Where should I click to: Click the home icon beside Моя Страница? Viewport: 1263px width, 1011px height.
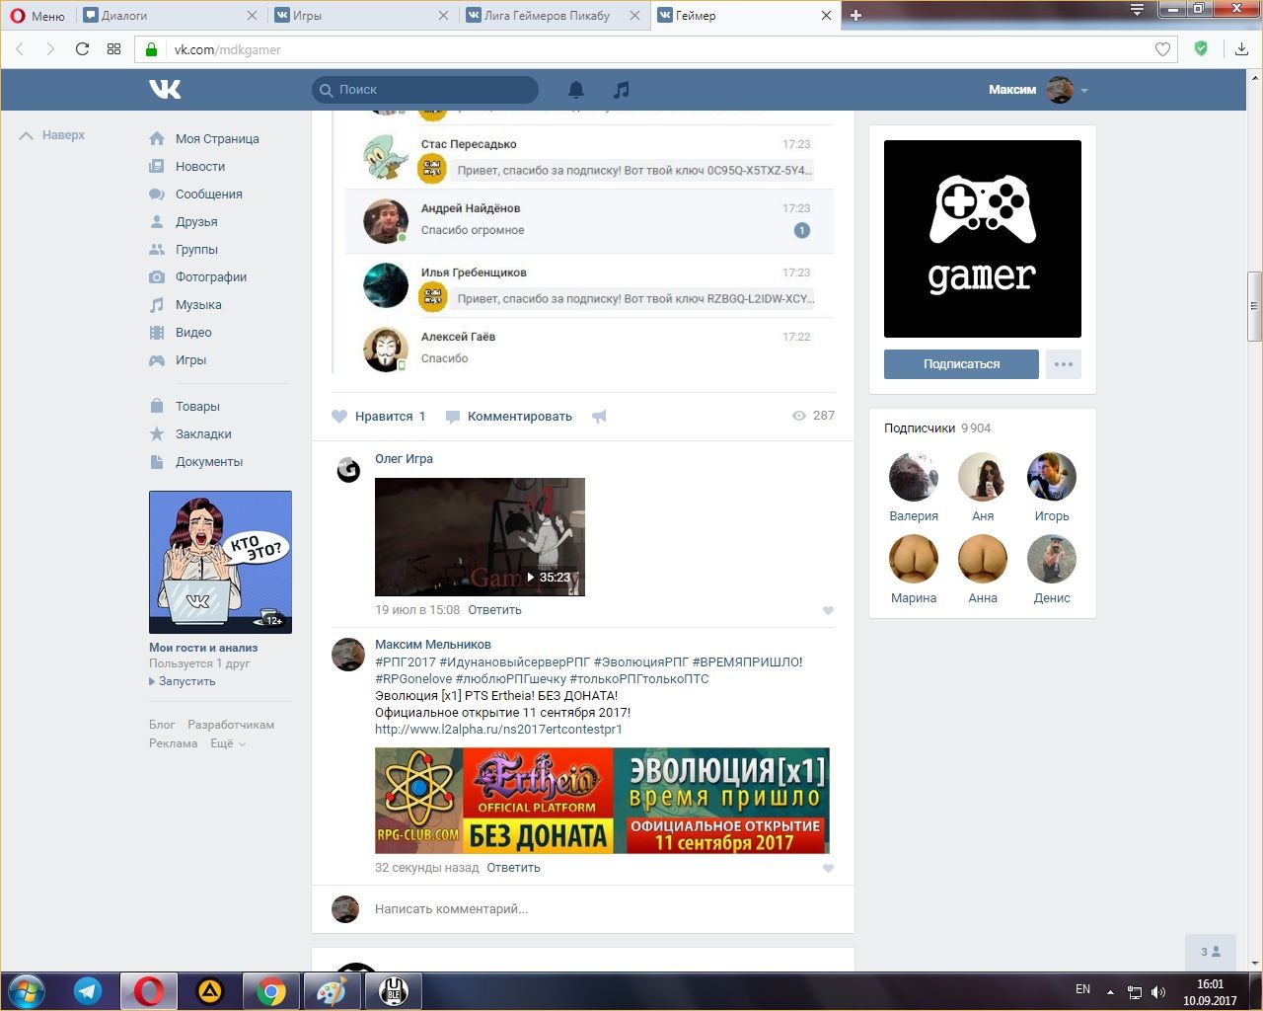pyautogui.click(x=157, y=139)
